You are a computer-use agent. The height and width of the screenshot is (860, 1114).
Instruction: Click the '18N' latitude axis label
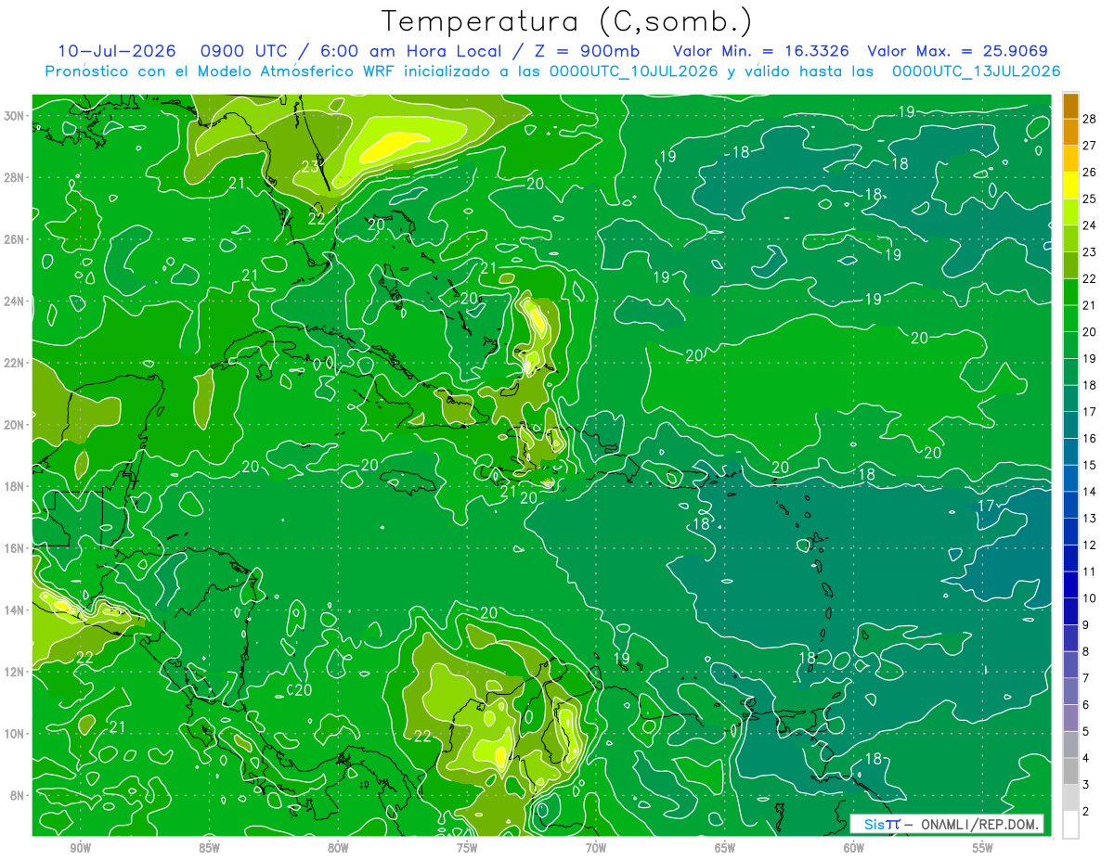point(16,486)
